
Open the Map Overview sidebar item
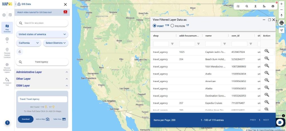click(x=7, y=28)
